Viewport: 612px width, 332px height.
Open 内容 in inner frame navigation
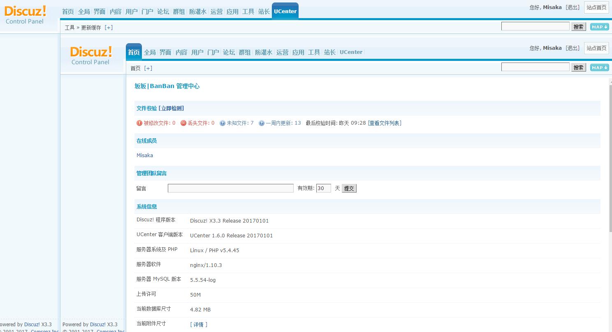click(x=181, y=52)
